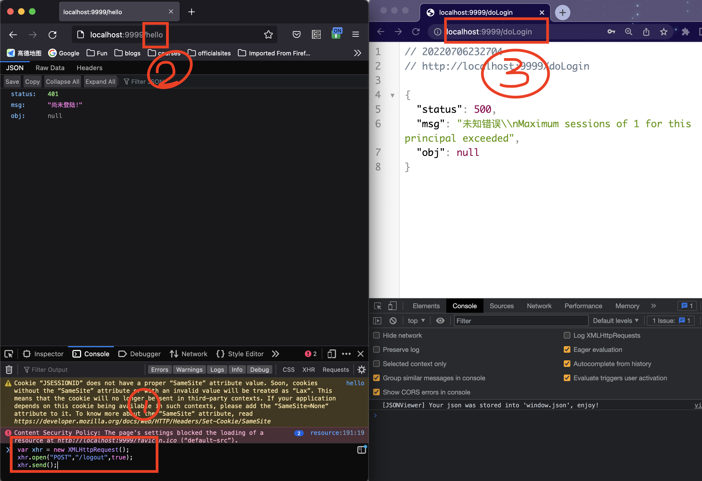Viewport: 702px width, 481px height.
Task: Uncheck Eager evaluation checkbox
Action: pyautogui.click(x=567, y=349)
